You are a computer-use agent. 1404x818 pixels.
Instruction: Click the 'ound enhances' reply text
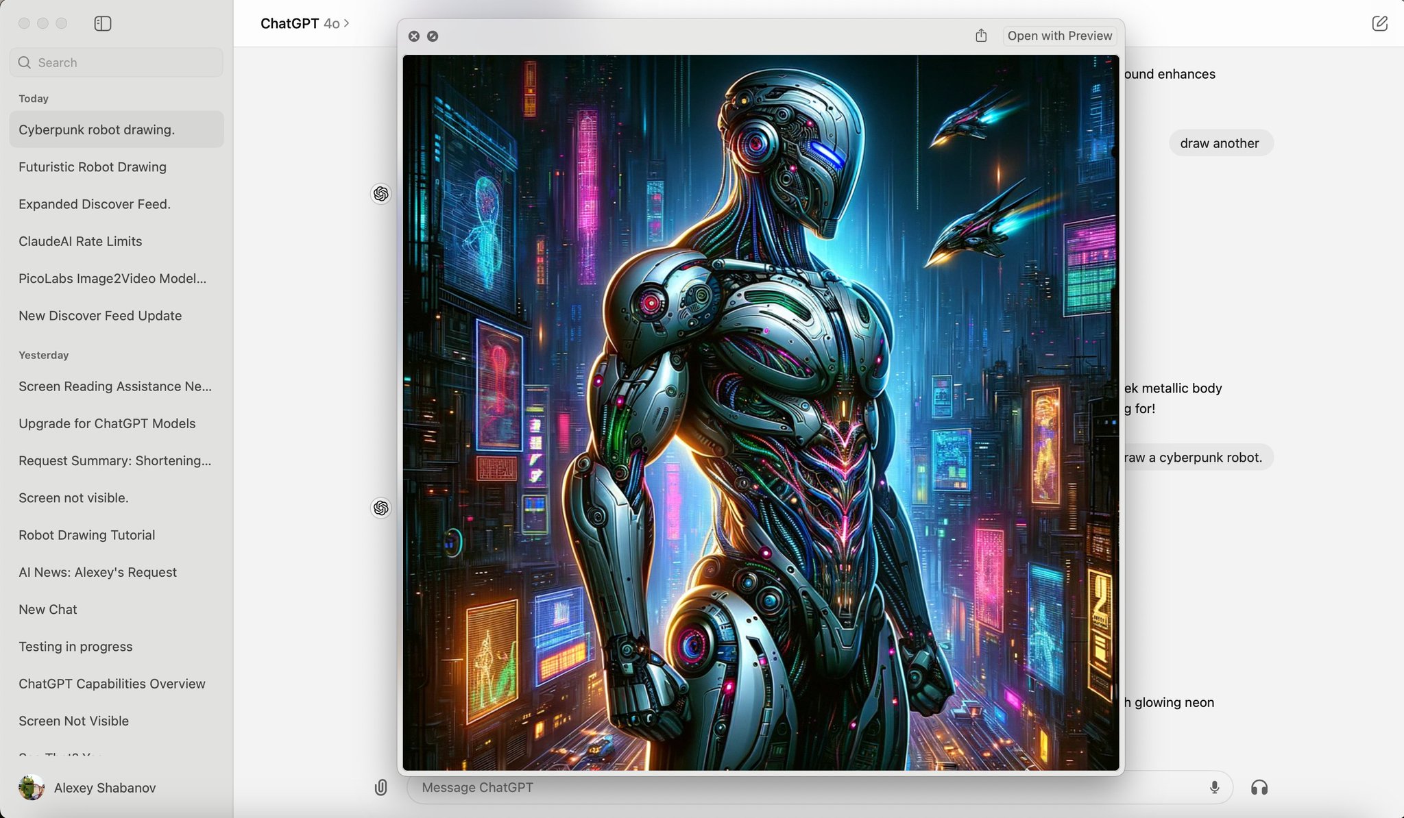tap(1170, 74)
